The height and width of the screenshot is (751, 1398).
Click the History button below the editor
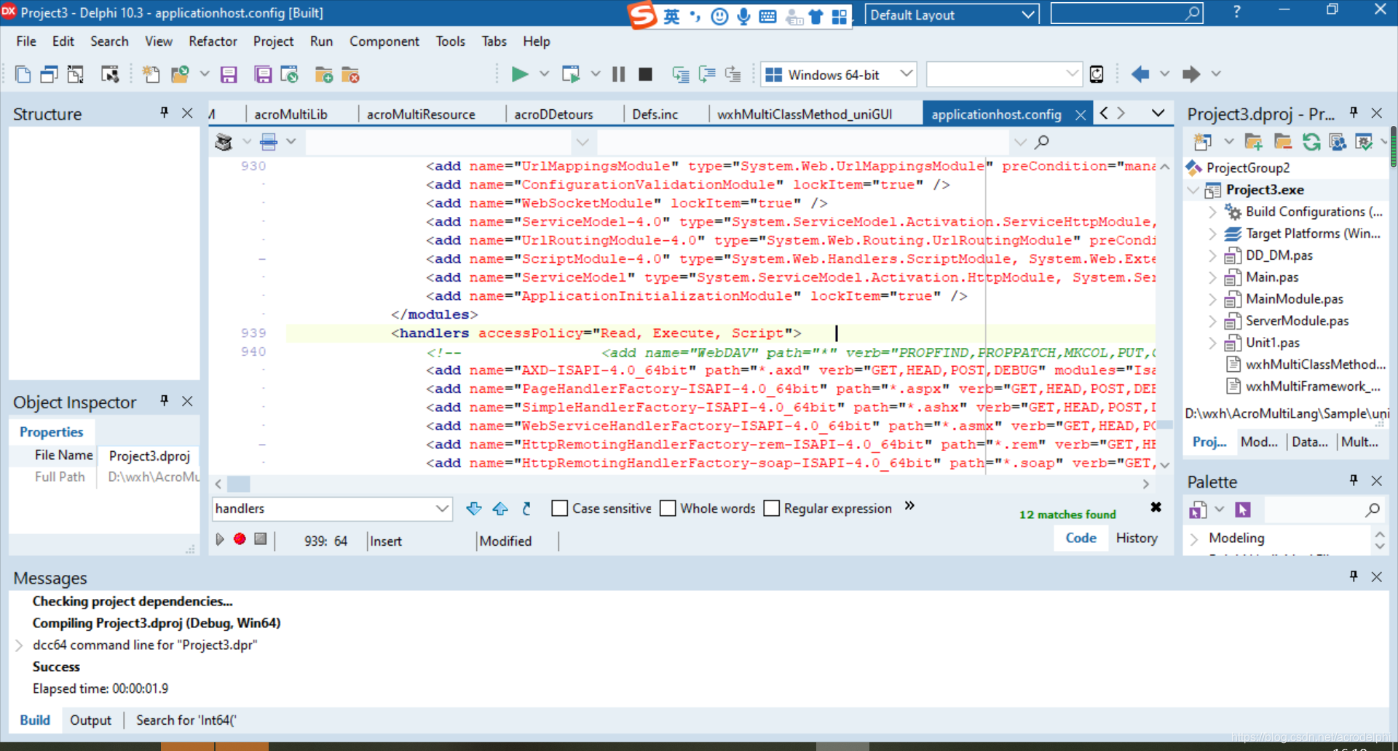click(x=1137, y=539)
